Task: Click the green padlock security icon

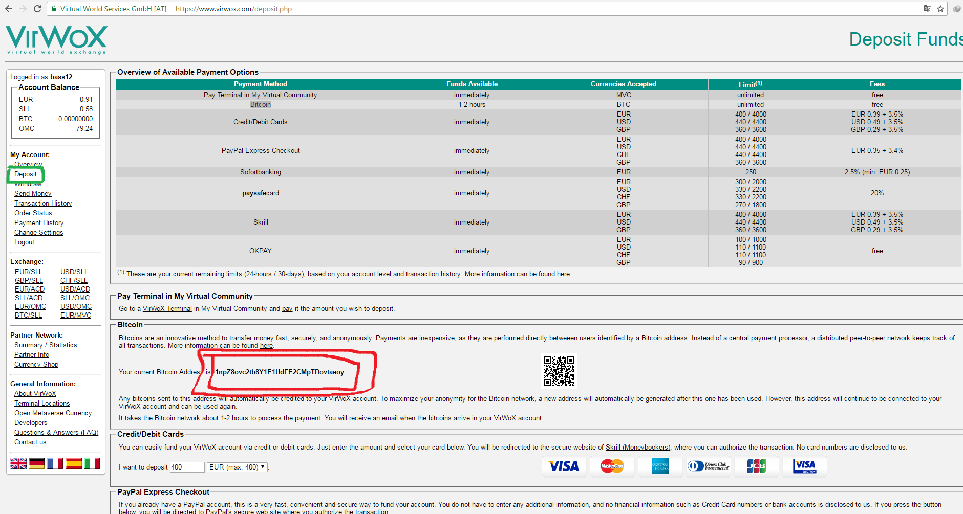Action: 54,9
